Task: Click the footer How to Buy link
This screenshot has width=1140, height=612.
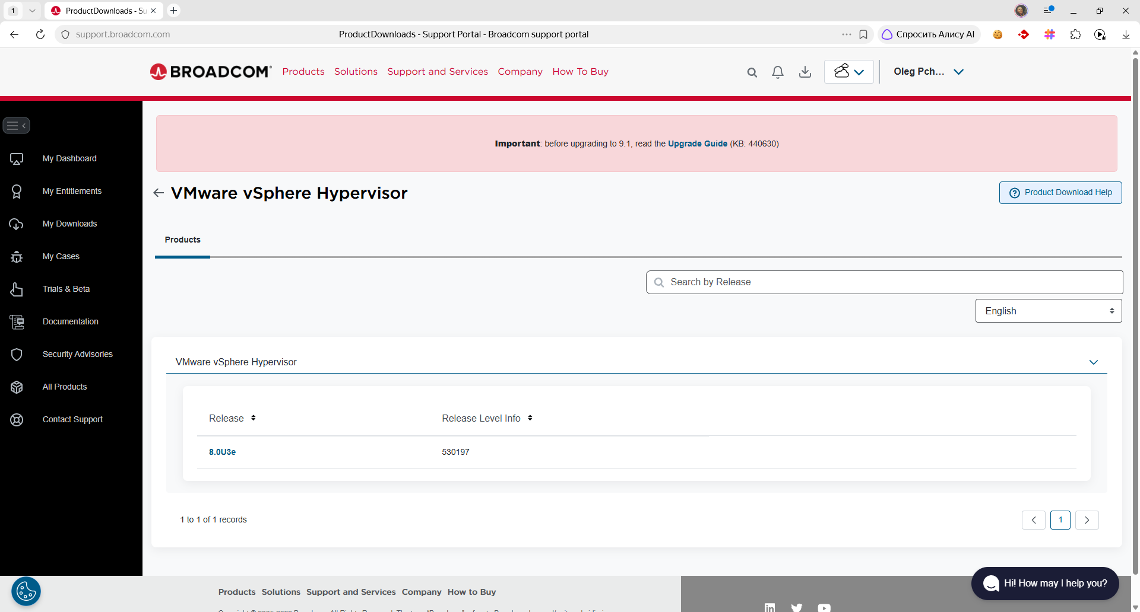Action: [x=471, y=592]
